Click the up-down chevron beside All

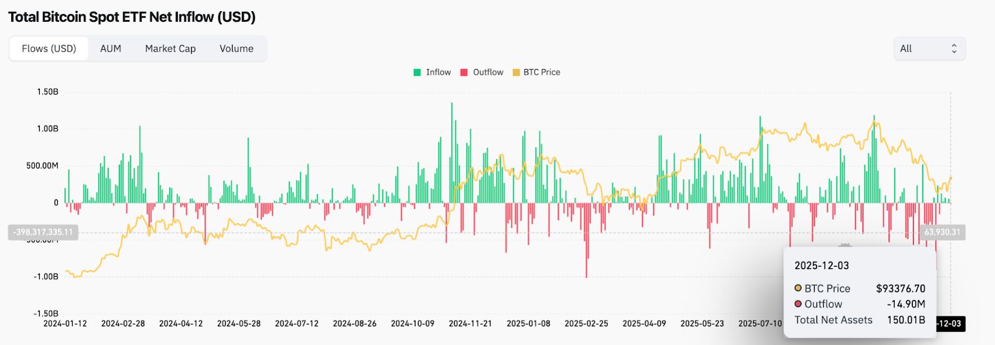[954, 48]
